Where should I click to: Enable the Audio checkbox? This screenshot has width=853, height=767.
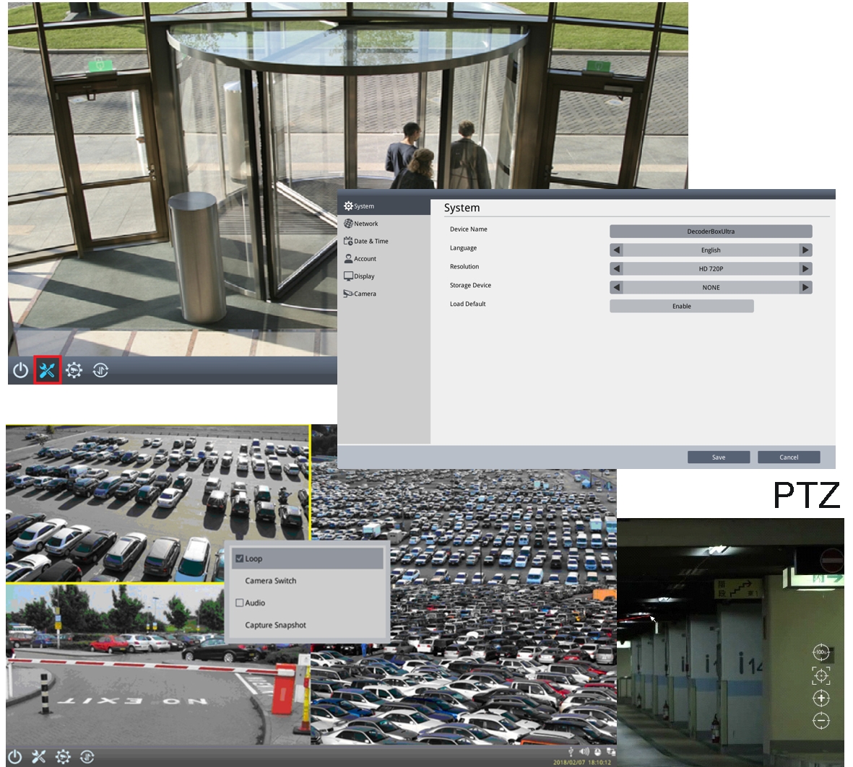239,602
